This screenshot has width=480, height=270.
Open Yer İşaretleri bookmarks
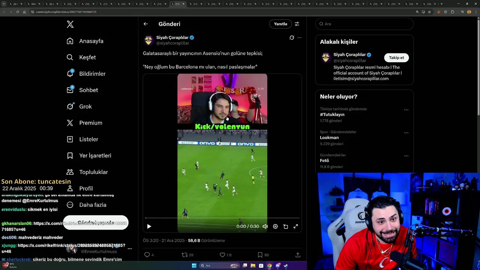[89, 156]
